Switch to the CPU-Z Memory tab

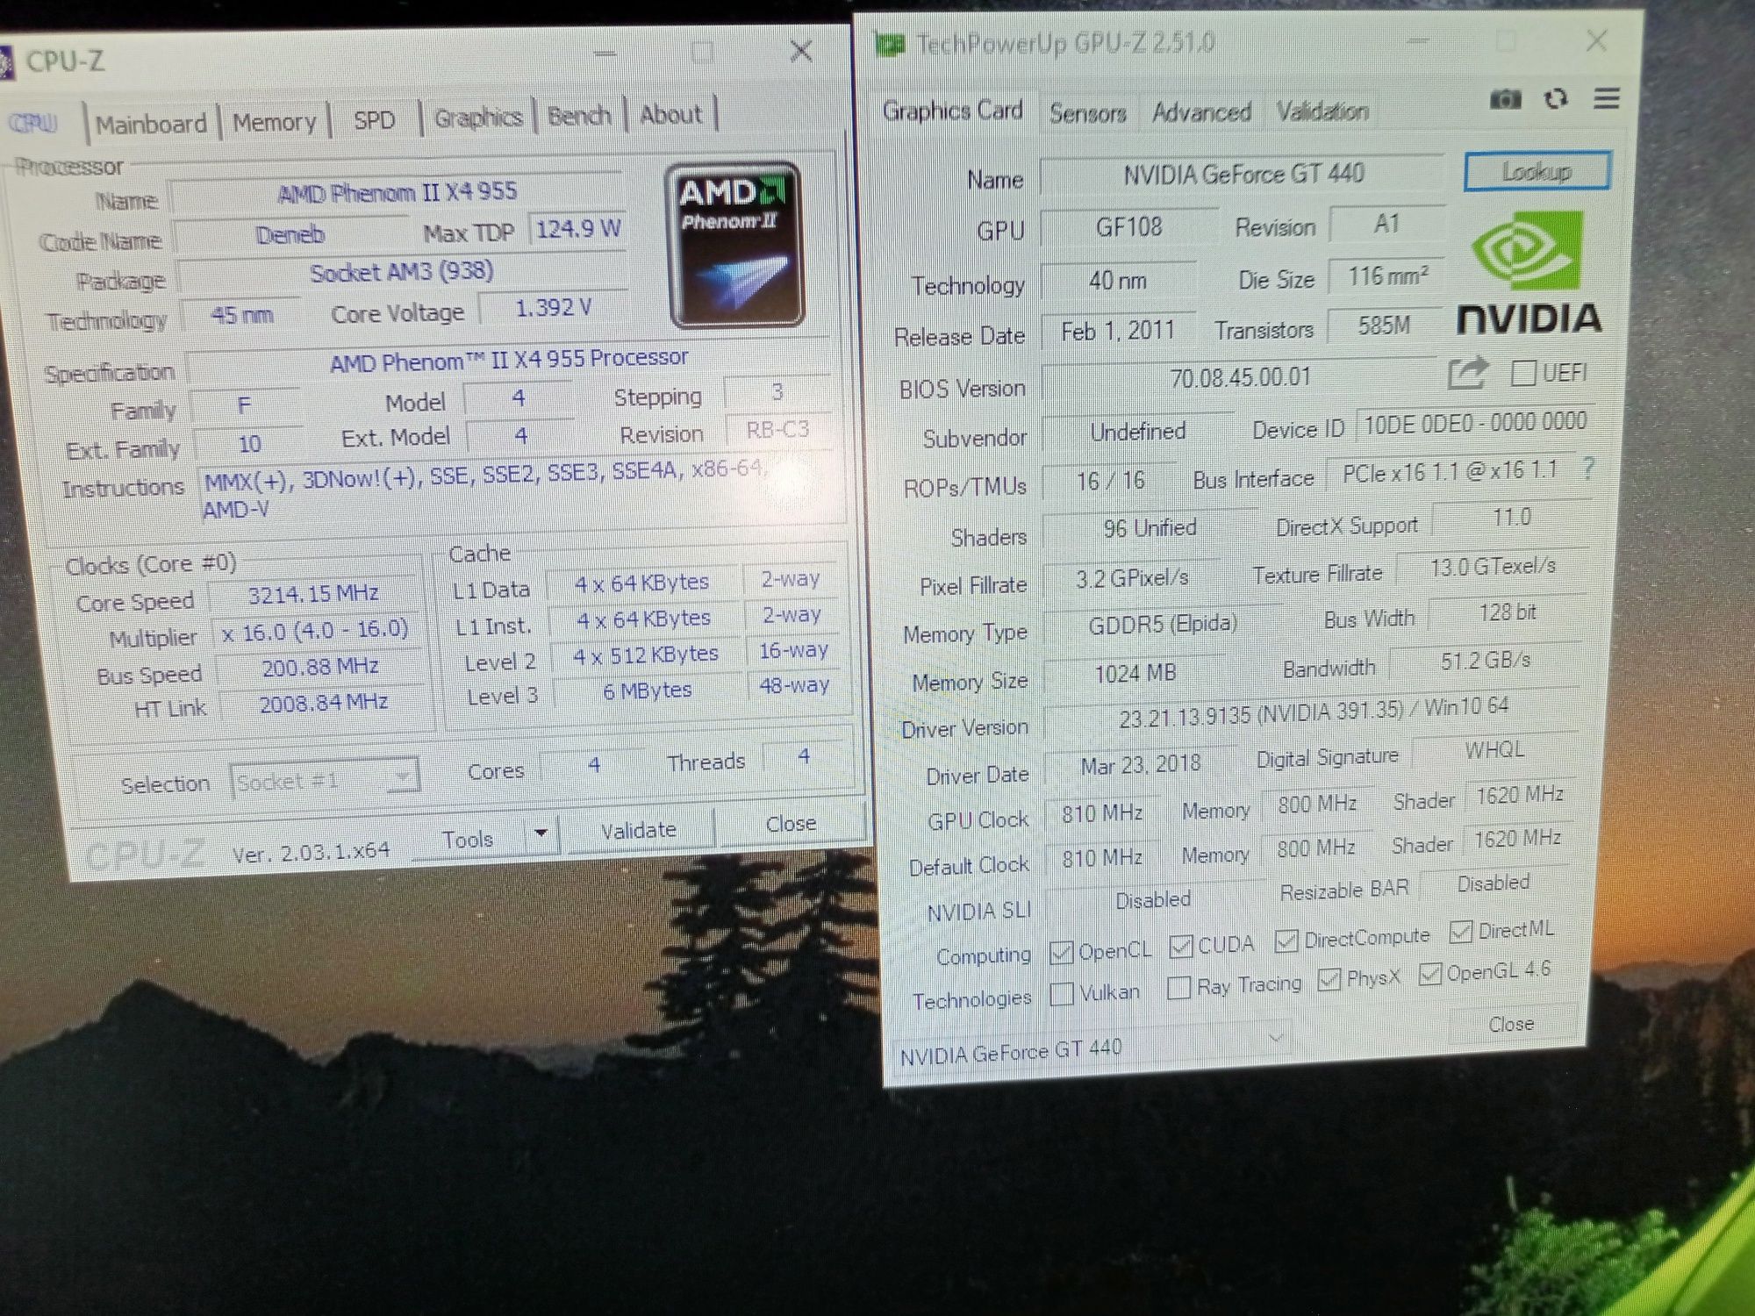pyautogui.click(x=274, y=122)
